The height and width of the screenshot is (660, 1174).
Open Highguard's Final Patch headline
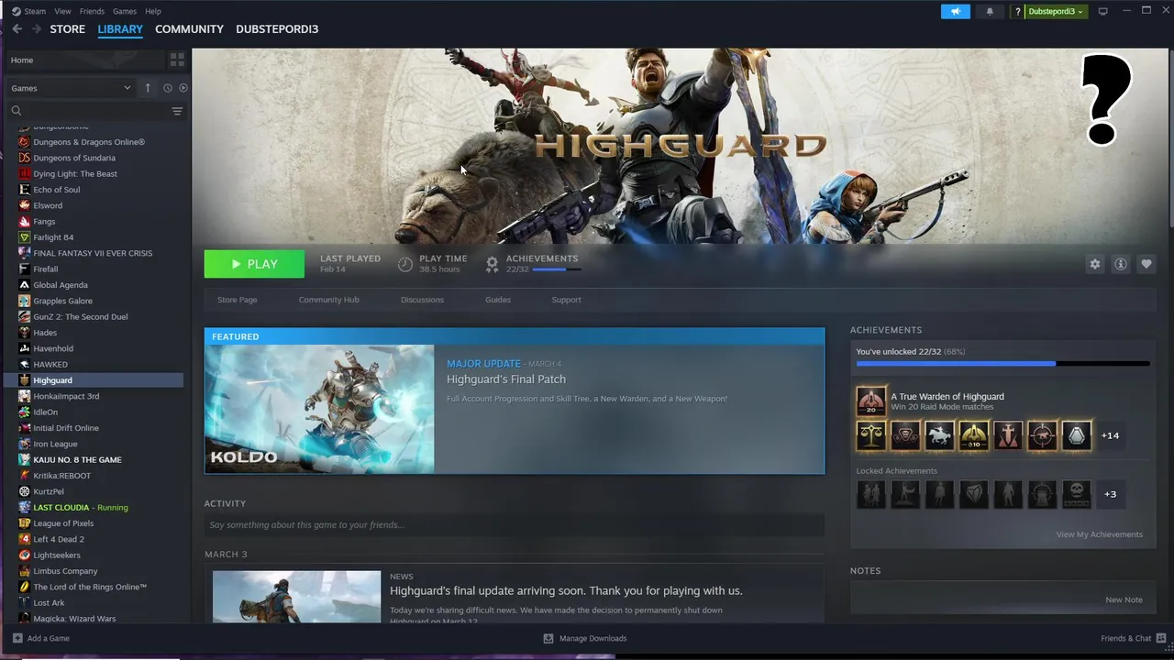coord(506,379)
